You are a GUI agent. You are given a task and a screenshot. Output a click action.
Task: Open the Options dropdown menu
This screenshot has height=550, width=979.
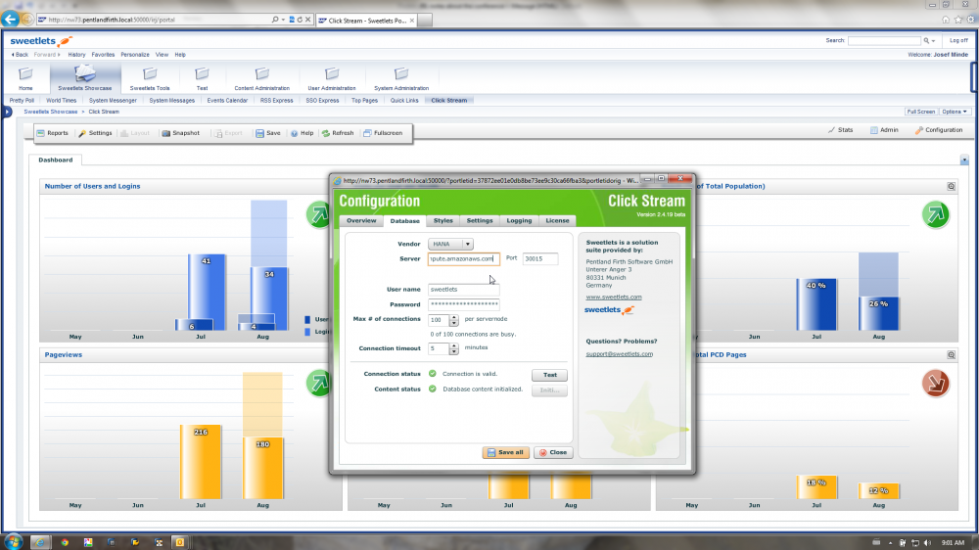(955, 112)
